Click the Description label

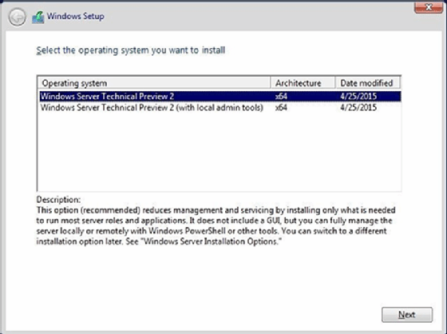59,199
